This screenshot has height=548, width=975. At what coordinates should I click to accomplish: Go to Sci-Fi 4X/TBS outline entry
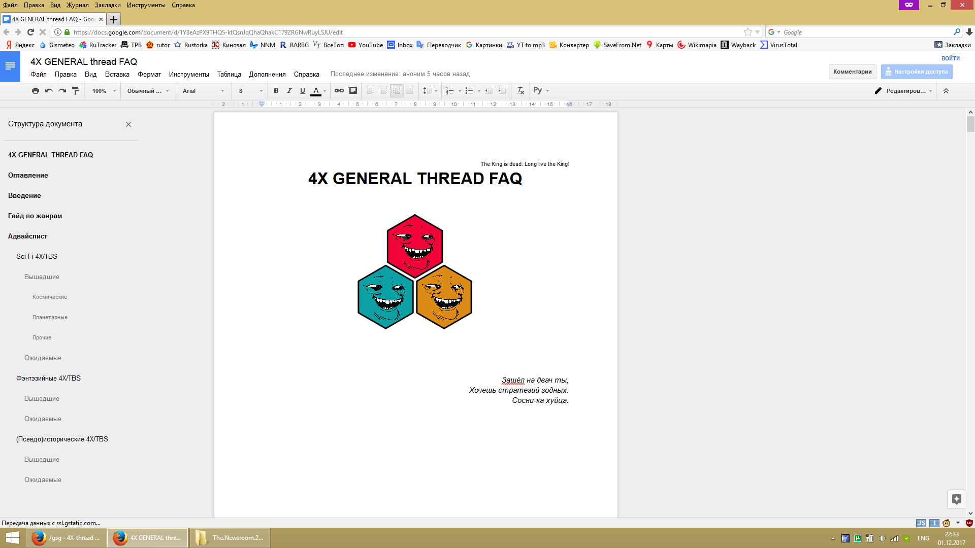click(37, 256)
